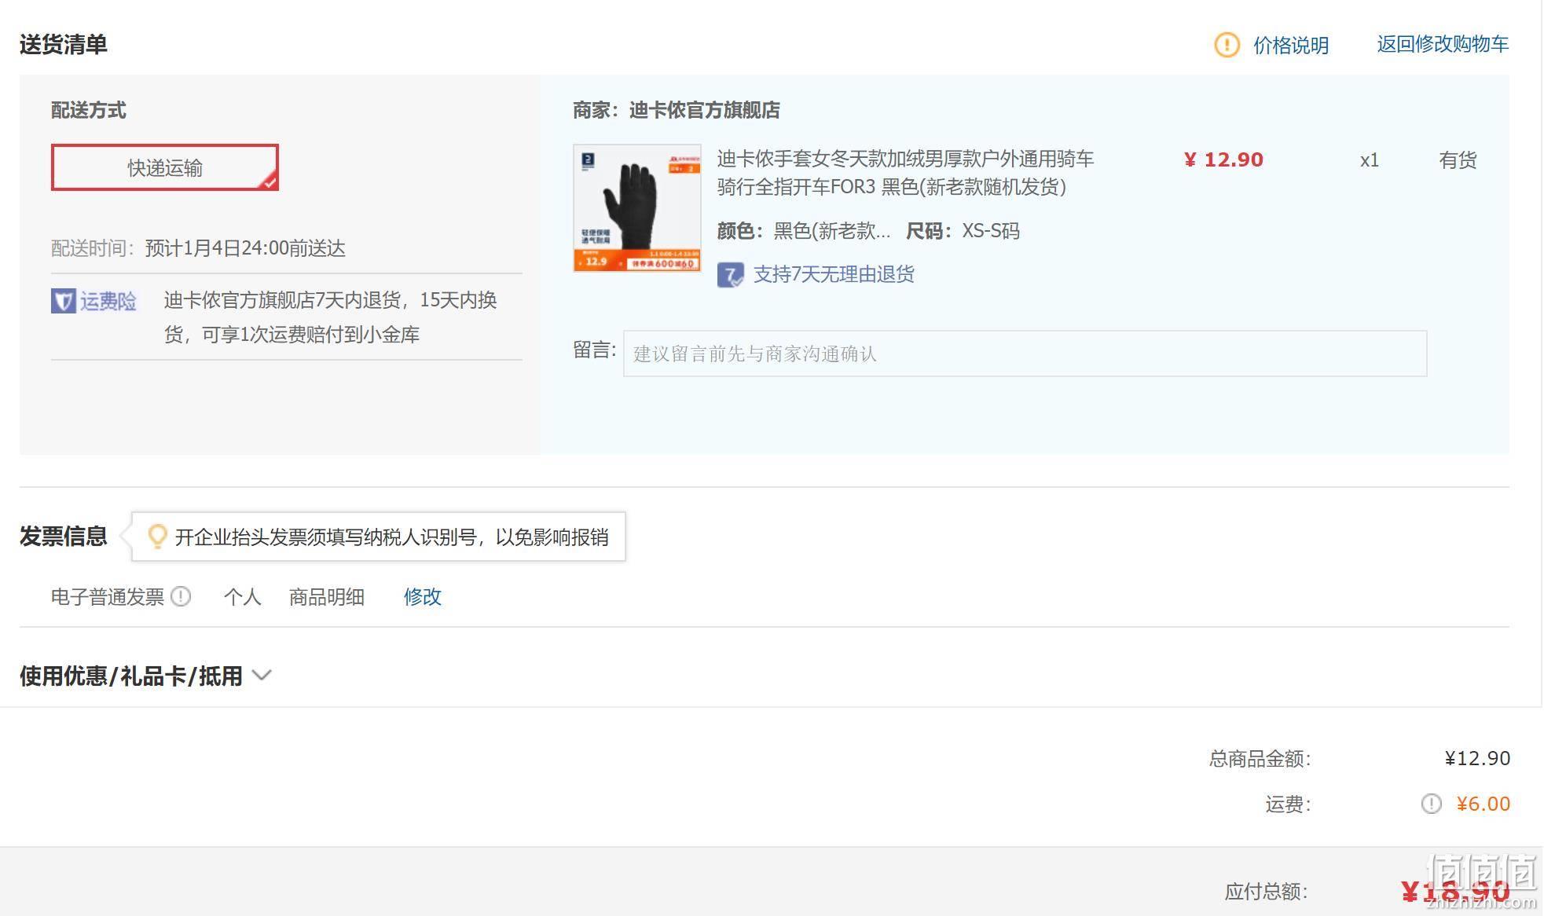Click 修改 to edit invoice information

coord(423,597)
